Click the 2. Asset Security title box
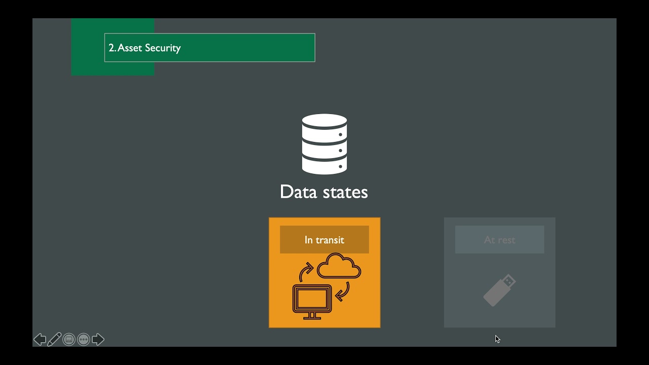This screenshot has height=365, width=649. pyautogui.click(x=210, y=48)
